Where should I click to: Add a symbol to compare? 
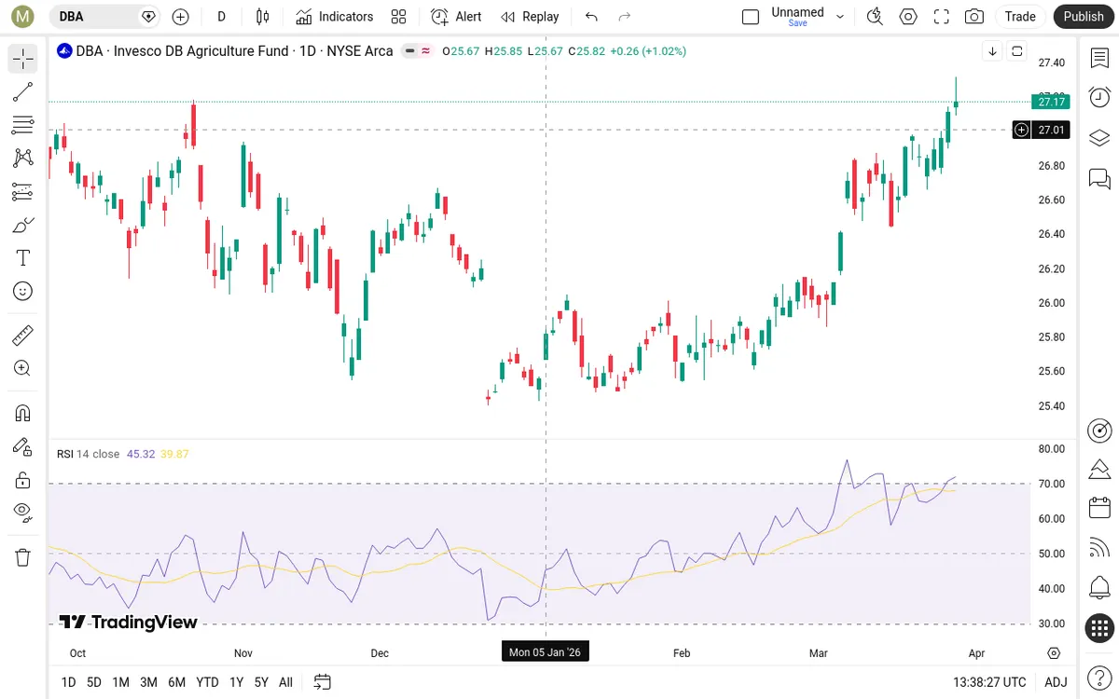click(181, 16)
